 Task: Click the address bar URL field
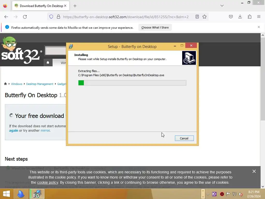point(126,17)
